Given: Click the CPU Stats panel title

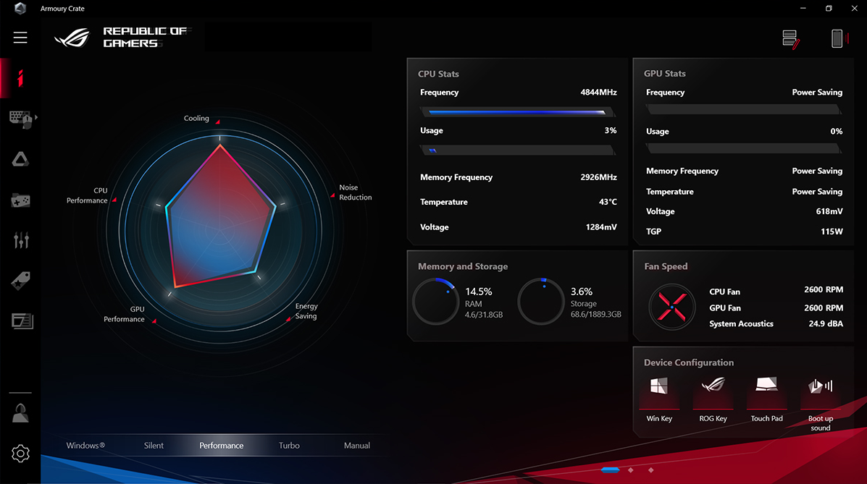Looking at the screenshot, I should 438,74.
